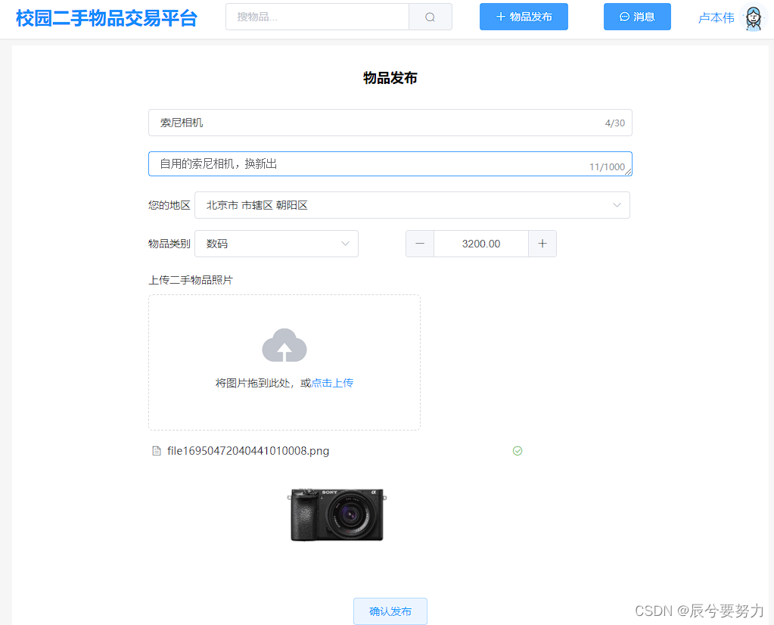This screenshot has width=774, height=625.
Task: Expand the 物品类别 category dropdown showing 数码
Action: (x=276, y=244)
